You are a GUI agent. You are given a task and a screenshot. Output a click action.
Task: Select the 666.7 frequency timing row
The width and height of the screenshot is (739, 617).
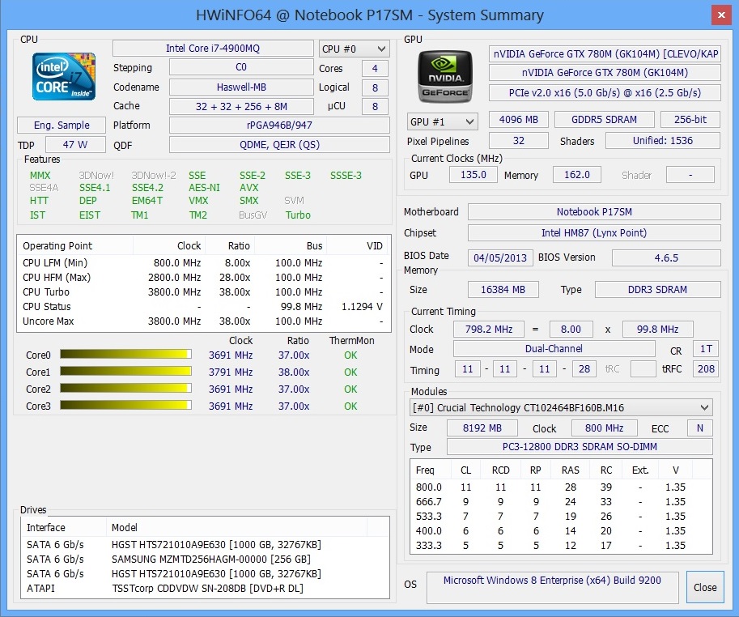561,501
